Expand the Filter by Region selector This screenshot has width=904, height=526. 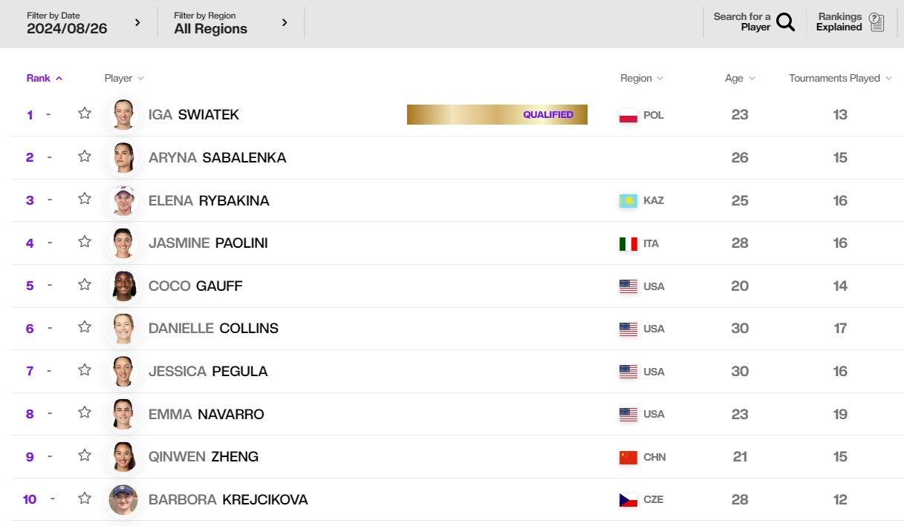231,23
